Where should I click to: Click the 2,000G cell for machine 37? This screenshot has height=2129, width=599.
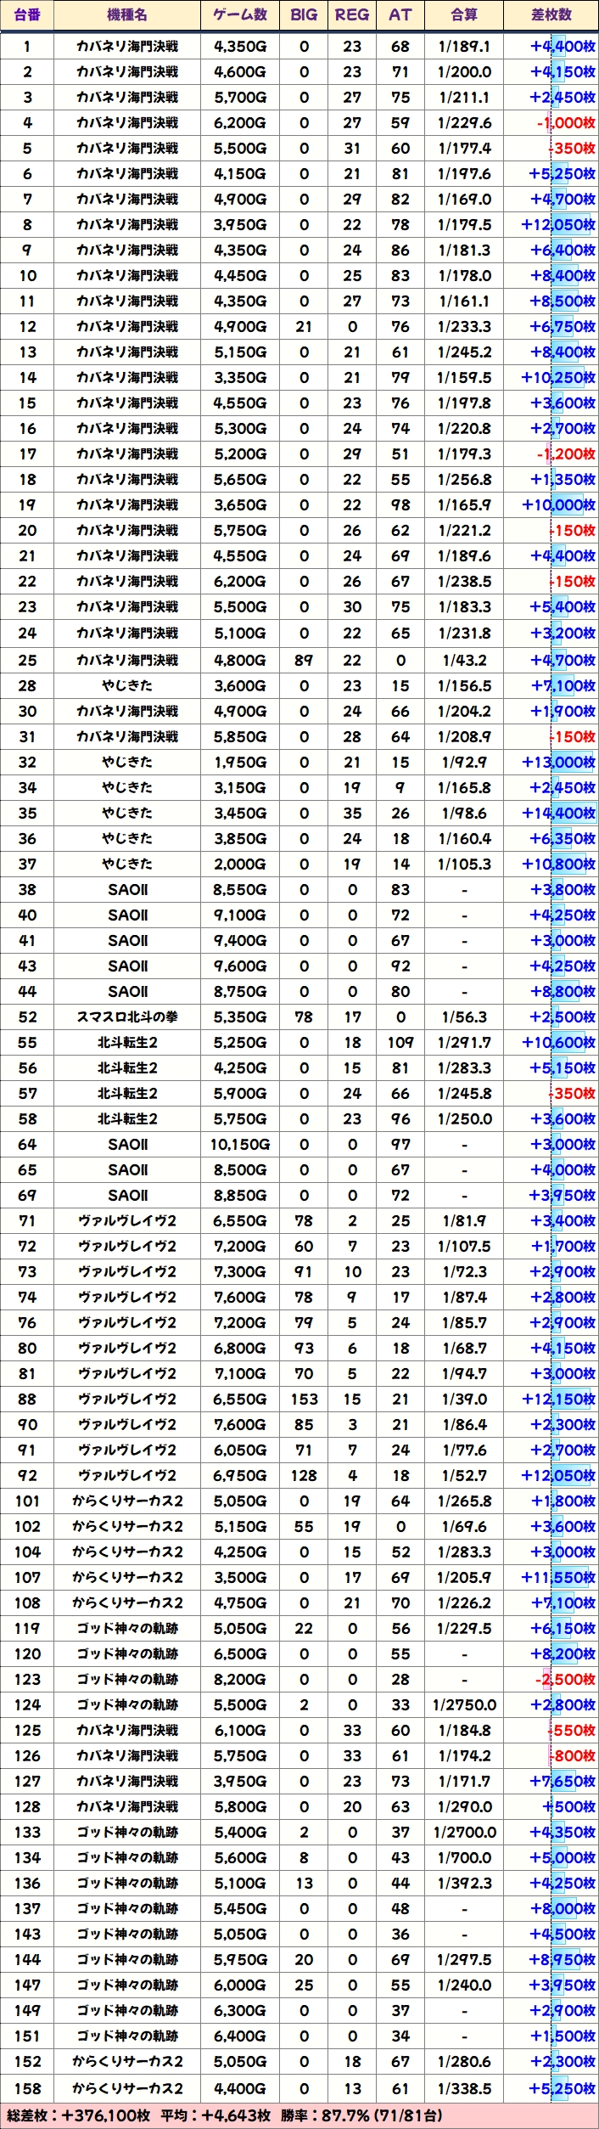click(x=240, y=864)
